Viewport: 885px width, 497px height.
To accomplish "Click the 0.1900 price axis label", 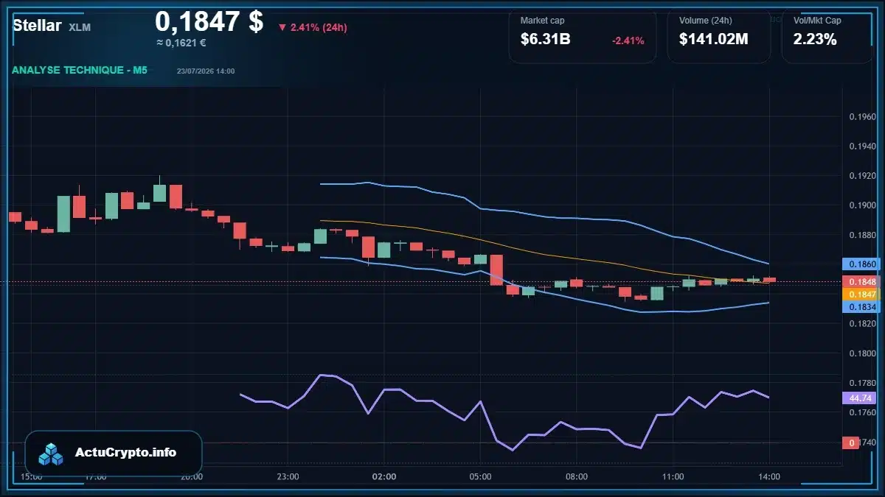I will tap(862, 205).
